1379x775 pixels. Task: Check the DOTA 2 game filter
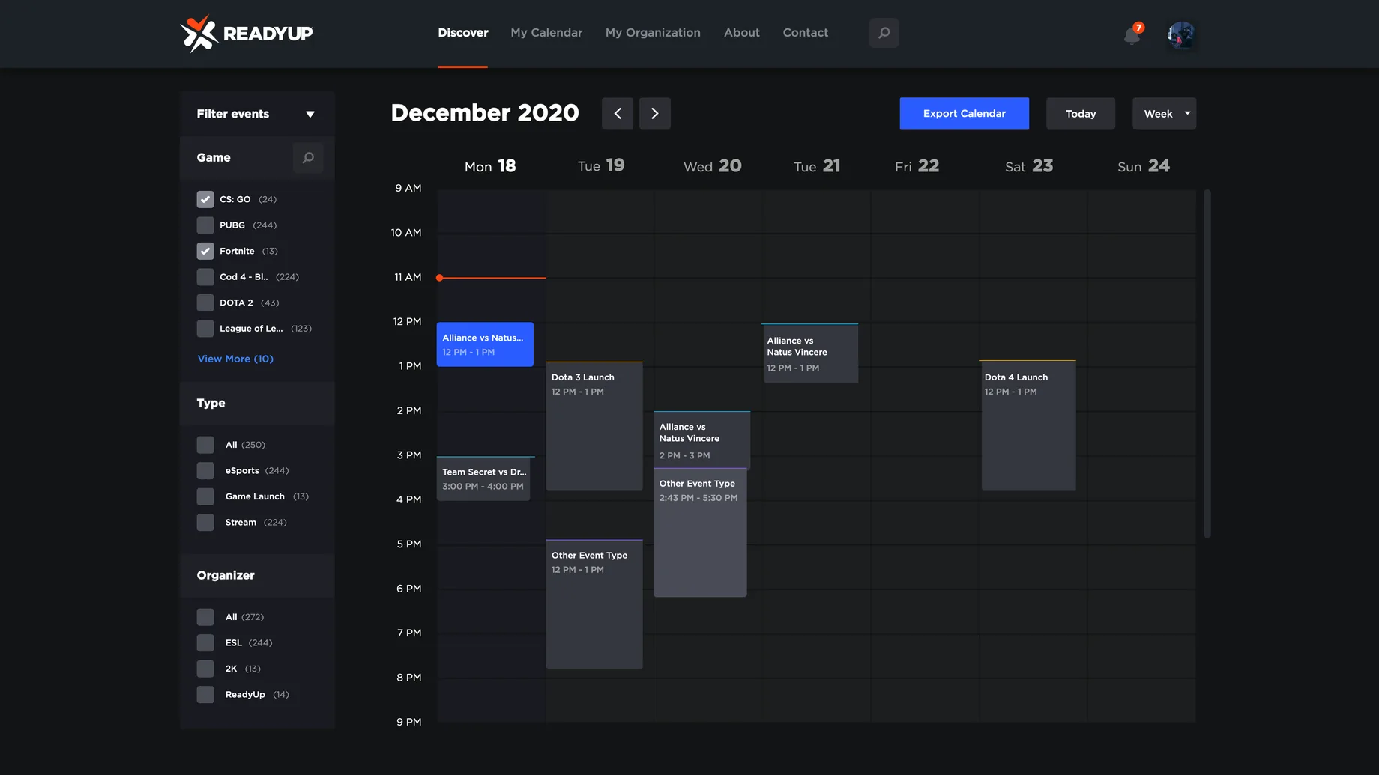tap(205, 303)
